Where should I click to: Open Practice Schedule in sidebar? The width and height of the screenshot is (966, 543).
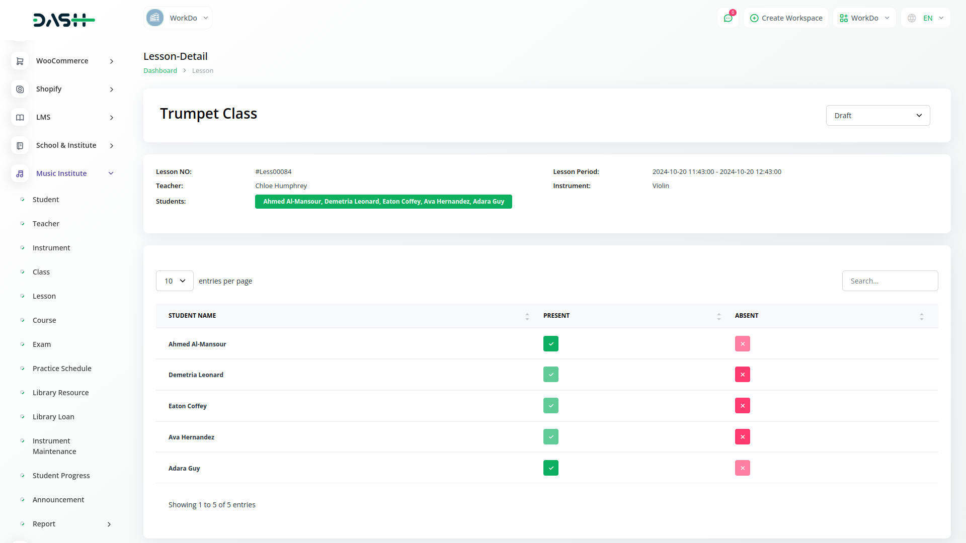pyautogui.click(x=62, y=369)
